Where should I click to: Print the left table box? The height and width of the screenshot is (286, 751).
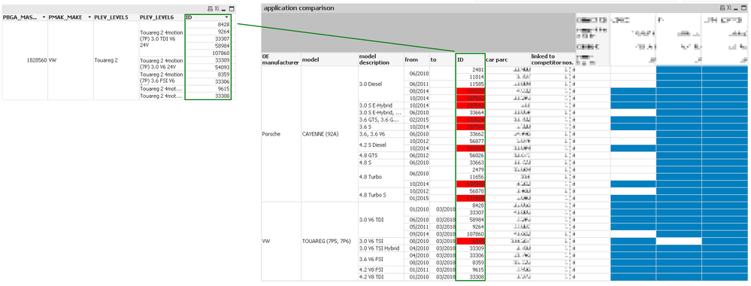210,8
